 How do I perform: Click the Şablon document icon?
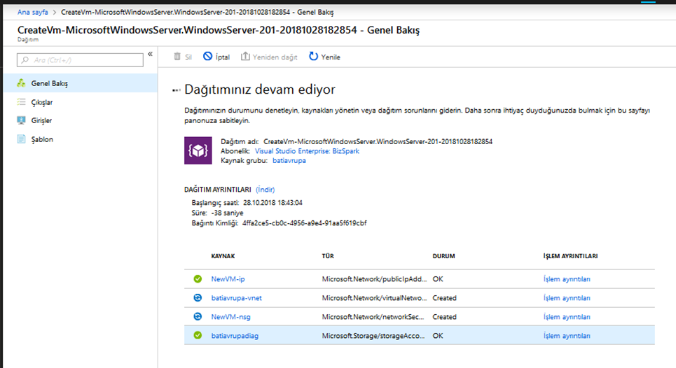pyautogui.click(x=21, y=139)
